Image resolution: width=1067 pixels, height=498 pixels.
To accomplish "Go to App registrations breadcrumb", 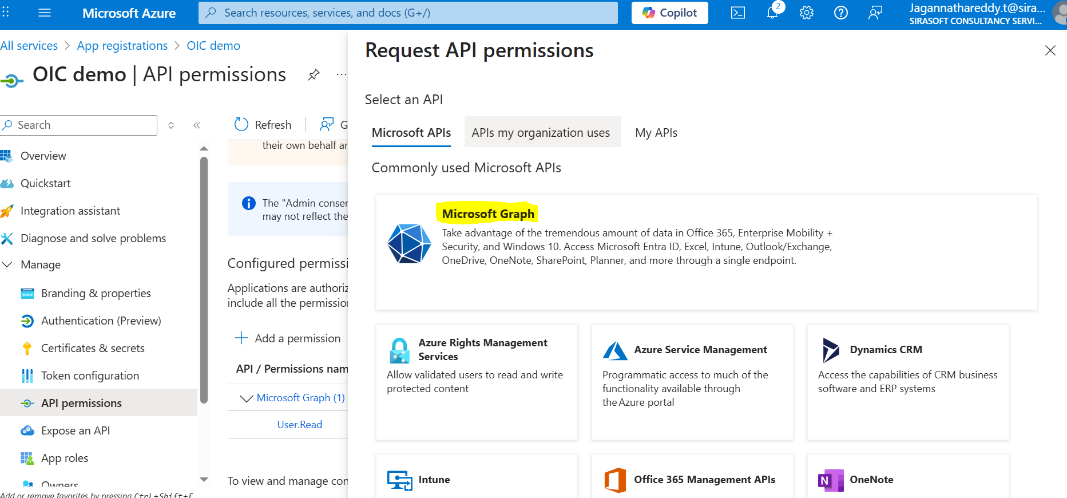I will [122, 46].
